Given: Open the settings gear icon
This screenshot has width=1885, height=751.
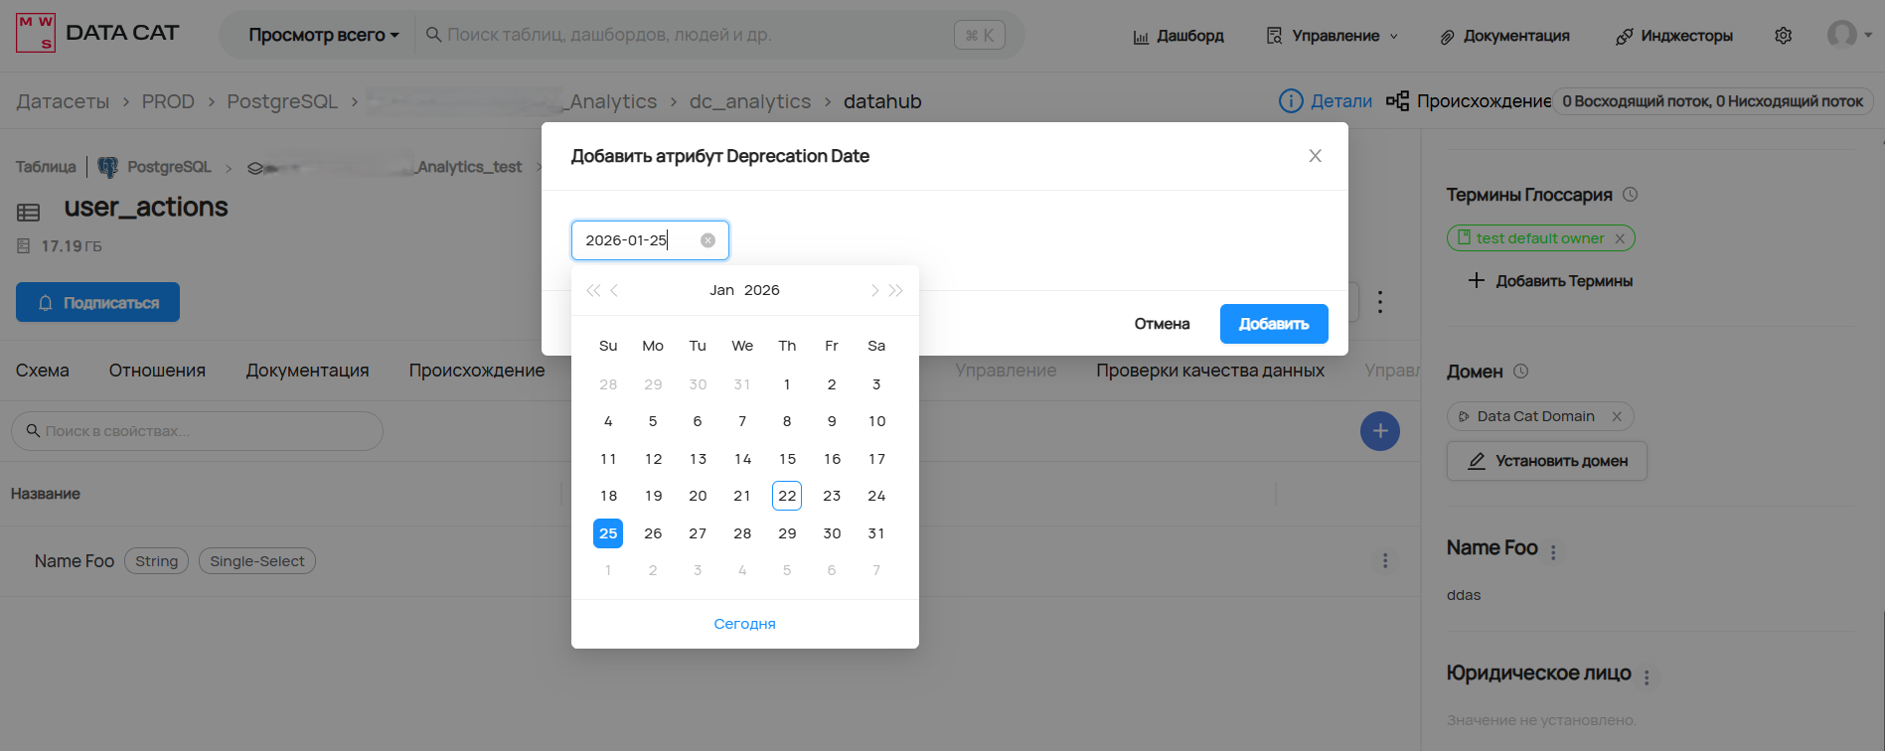Looking at the screenshot, I should 1784,36.
